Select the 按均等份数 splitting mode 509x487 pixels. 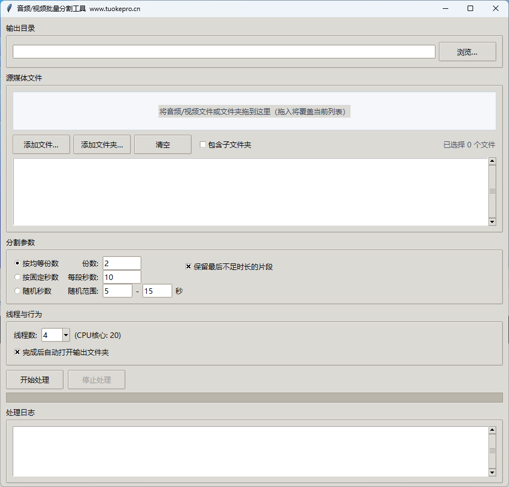point(17,263)
